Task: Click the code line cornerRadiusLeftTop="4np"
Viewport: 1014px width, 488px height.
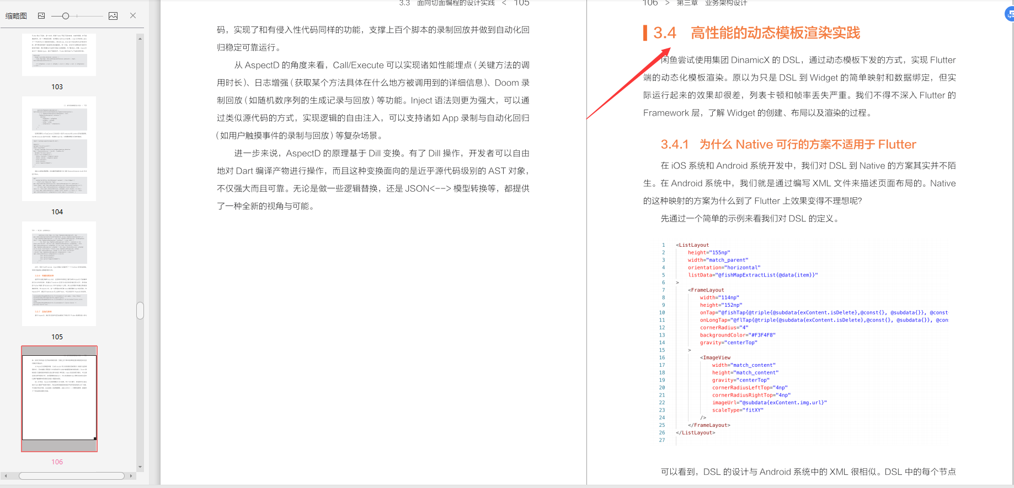Action: tap(750, 388)
